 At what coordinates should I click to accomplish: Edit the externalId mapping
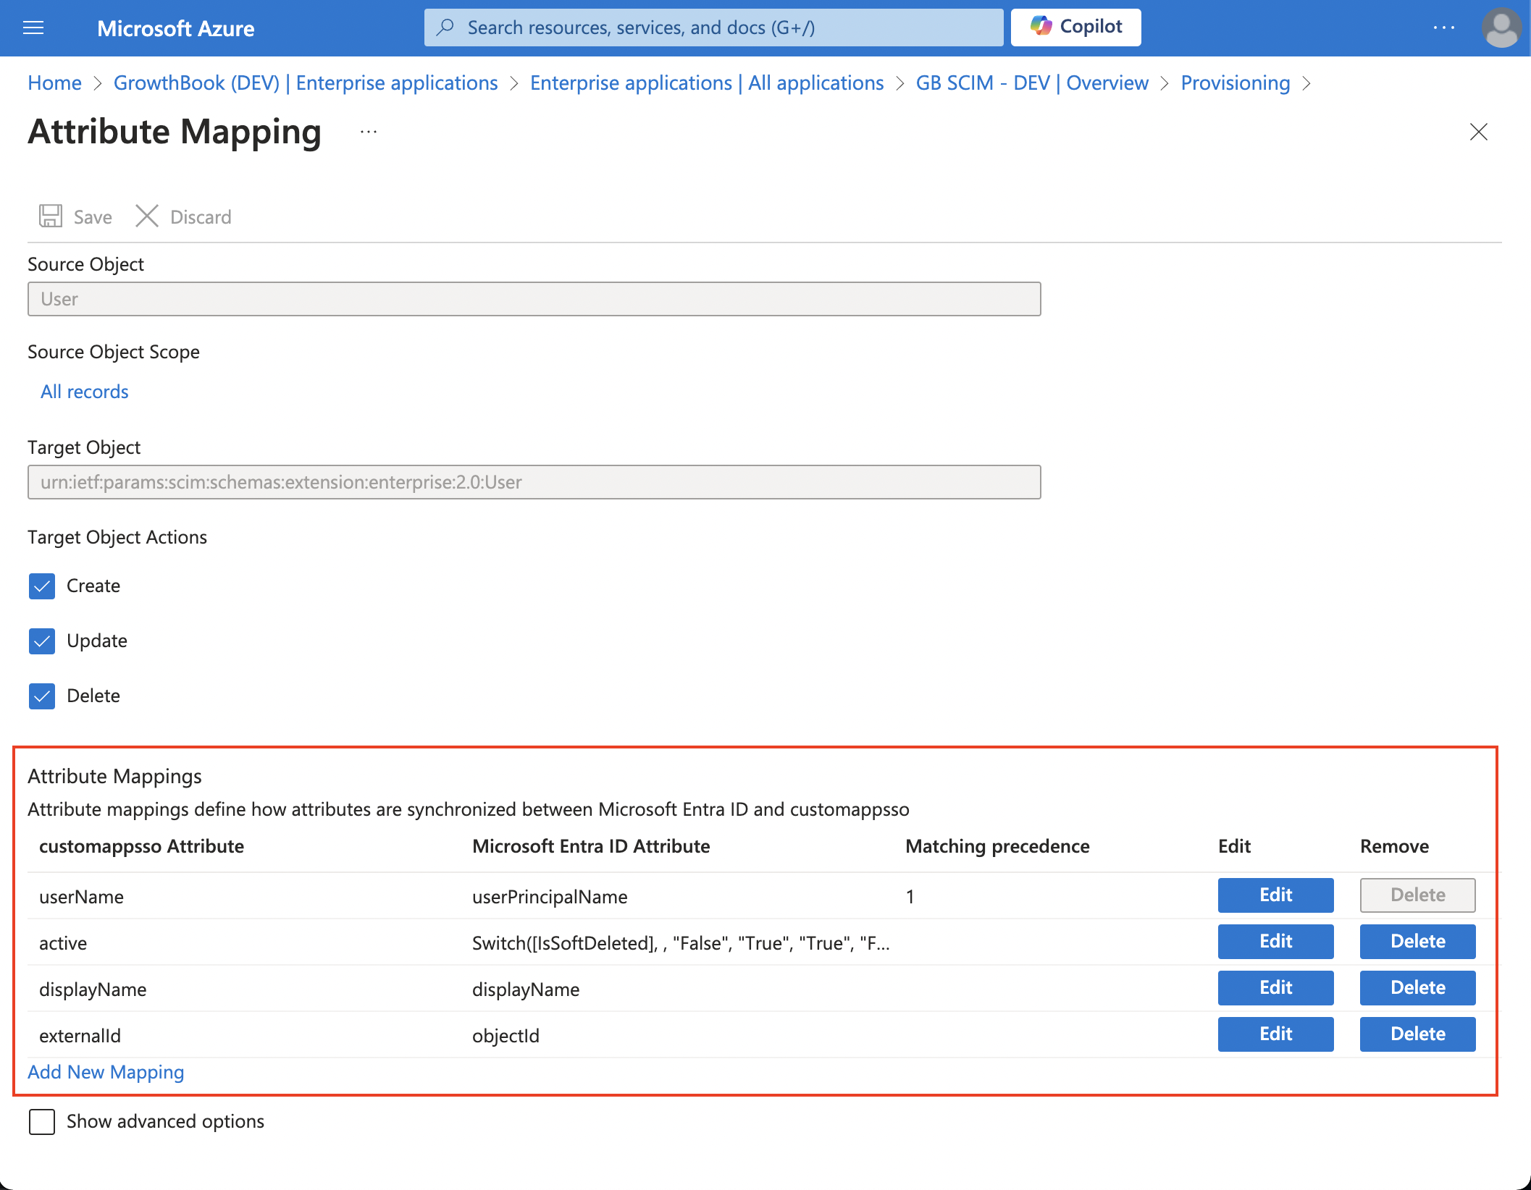[x=1275, y=1034]
